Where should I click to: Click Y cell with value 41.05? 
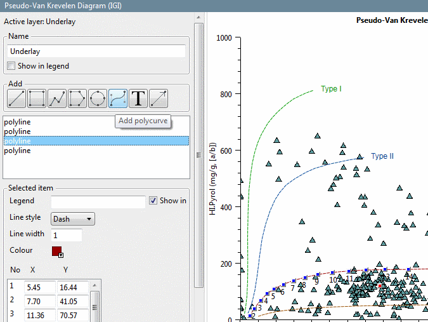pos(73,302)
